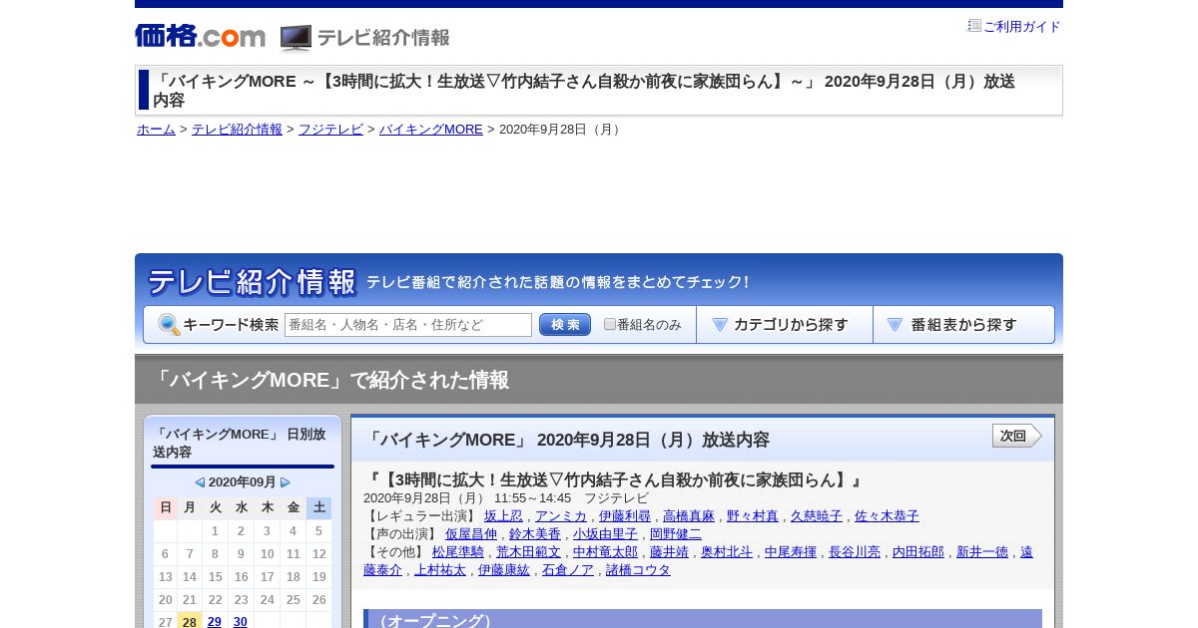Open 松尾準騎 link
Viewport: 1198px width, 628px height.
click(x=458, y=552)
